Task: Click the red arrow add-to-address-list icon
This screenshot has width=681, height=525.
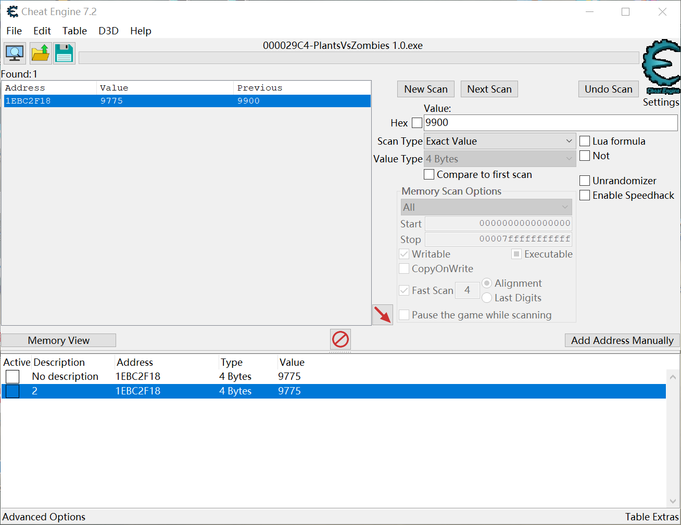Action: coord(383,315)
